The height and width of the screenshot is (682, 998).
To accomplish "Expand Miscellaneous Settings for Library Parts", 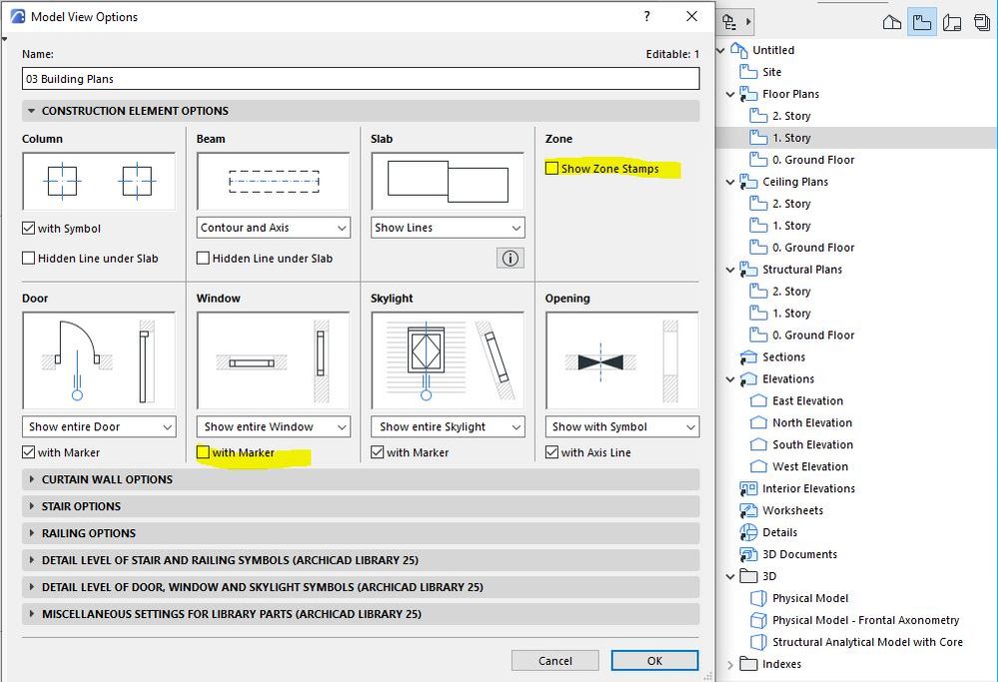I will 361,614.
